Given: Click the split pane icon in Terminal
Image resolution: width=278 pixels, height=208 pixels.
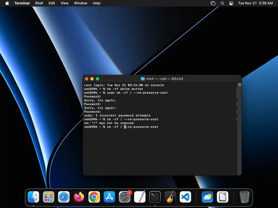Looking at the screenshot, I should click(x=240, y=85).
